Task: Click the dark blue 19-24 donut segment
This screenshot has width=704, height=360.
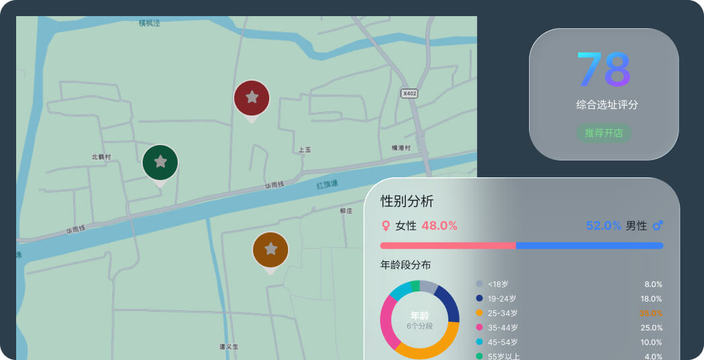Action: (x=450, y=304)
